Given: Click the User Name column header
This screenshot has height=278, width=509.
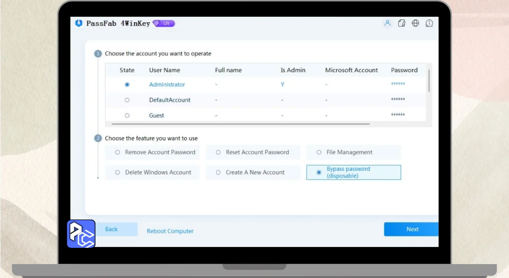Looking at the screenshot, I should 165,70.
